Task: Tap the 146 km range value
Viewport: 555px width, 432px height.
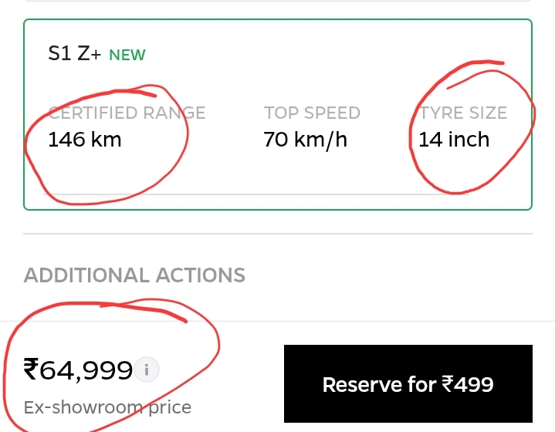Action: pyautogui.click(x=85, y=140)
